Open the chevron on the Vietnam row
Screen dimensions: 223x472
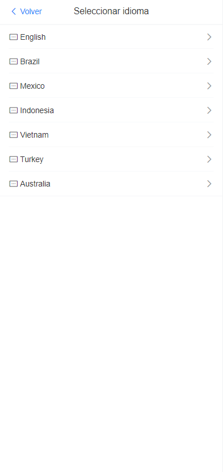coord(209,135)
